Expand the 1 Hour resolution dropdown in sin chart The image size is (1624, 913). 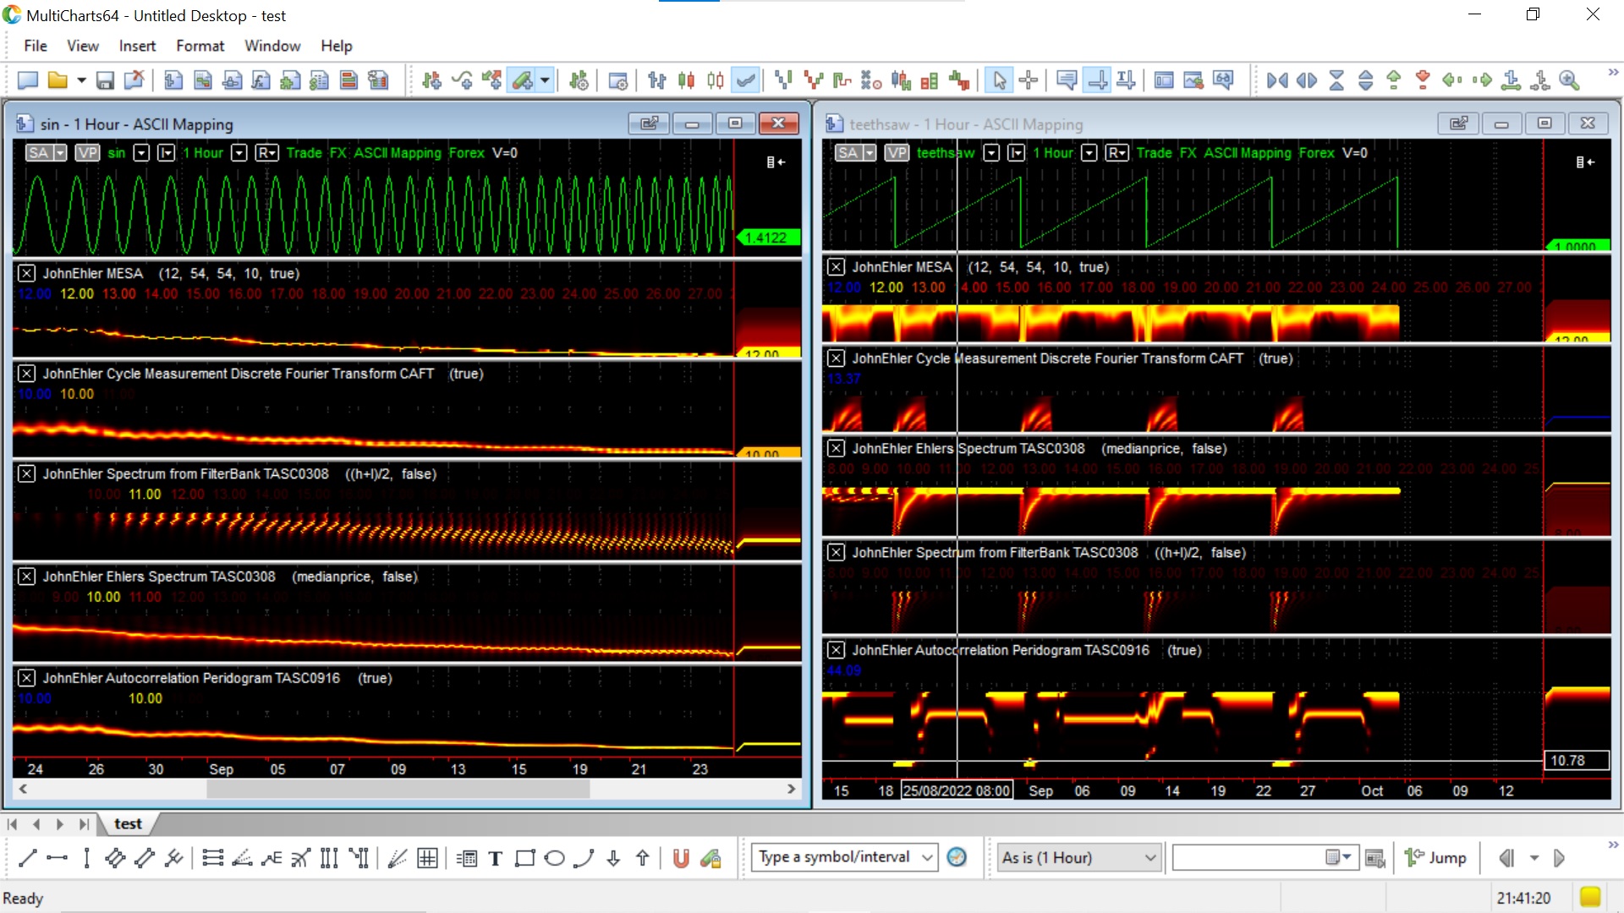point(239,153)
